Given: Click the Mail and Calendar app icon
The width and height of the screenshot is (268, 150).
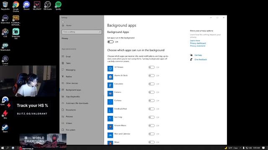Looking at the screenshot, I should [110, 135].
